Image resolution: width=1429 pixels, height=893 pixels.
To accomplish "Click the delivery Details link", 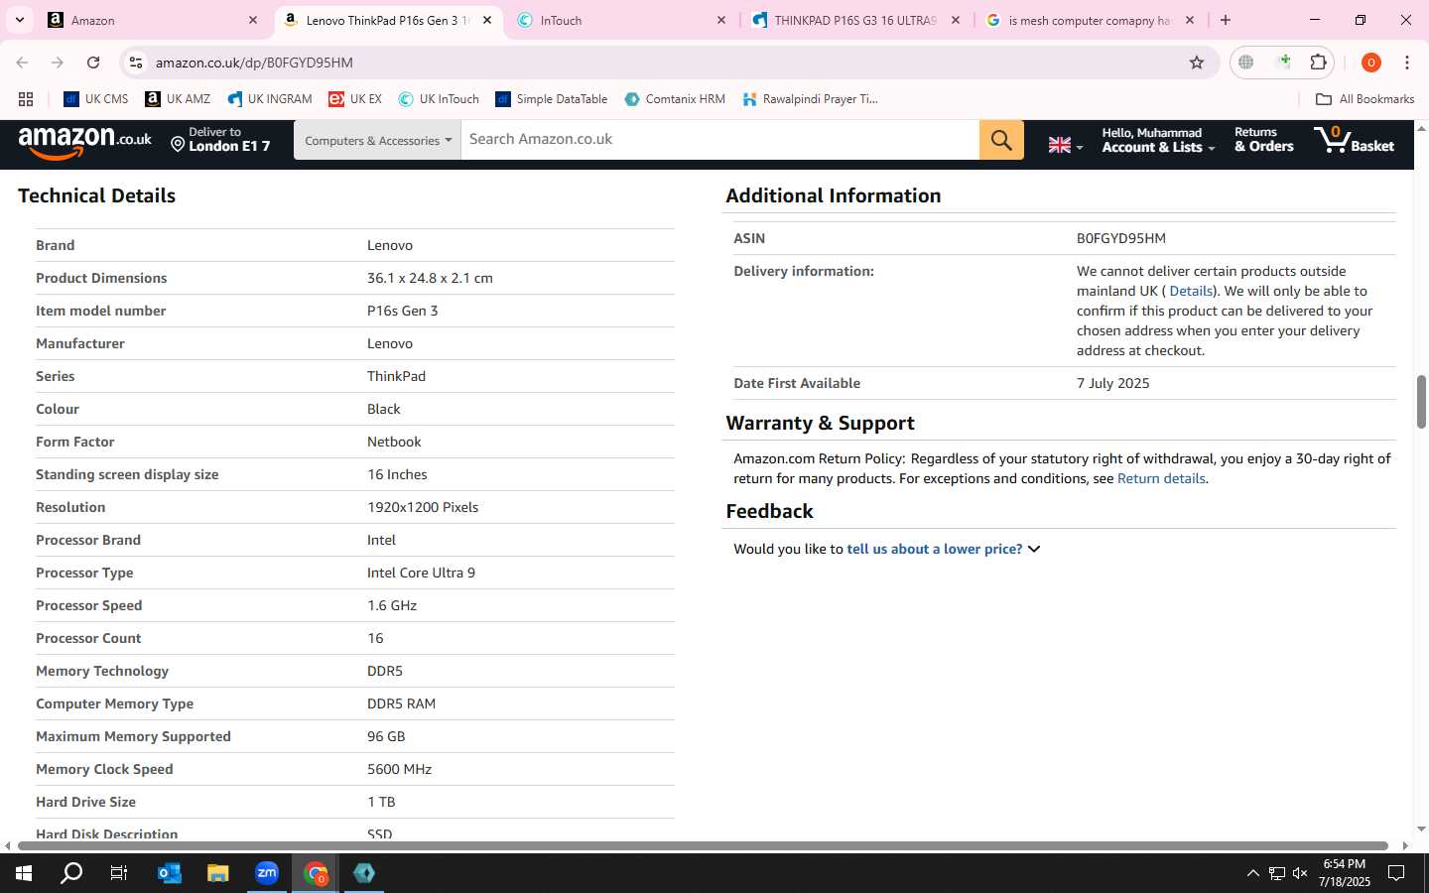I will pos(1191,291).
